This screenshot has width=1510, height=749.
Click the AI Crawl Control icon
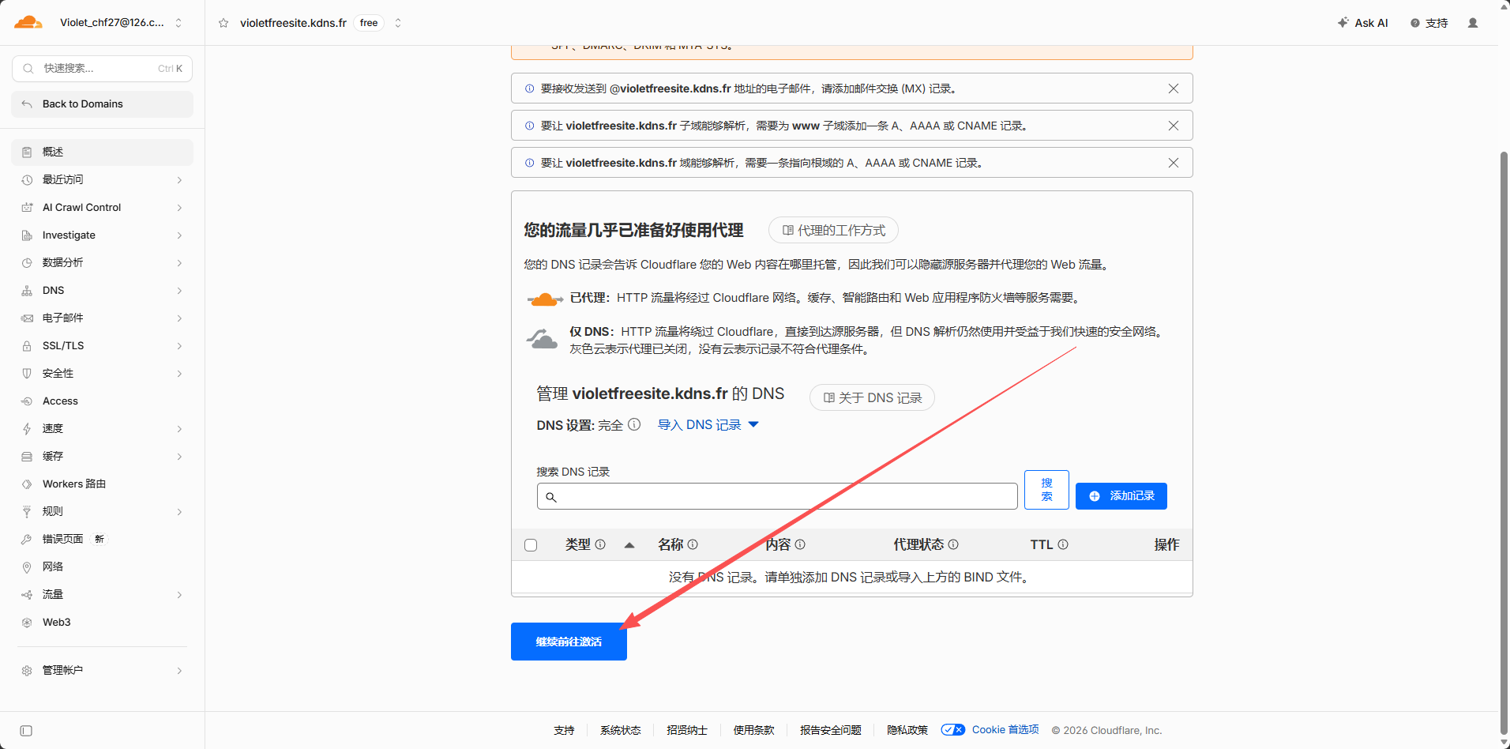coord(27,208)
